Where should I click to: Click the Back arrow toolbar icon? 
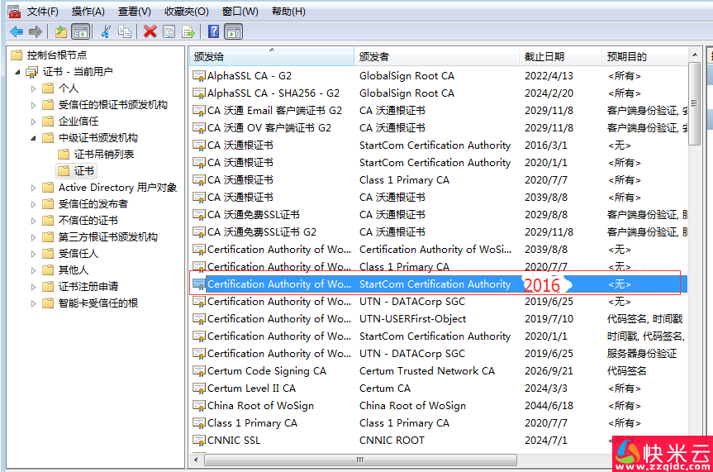(17, 32)
